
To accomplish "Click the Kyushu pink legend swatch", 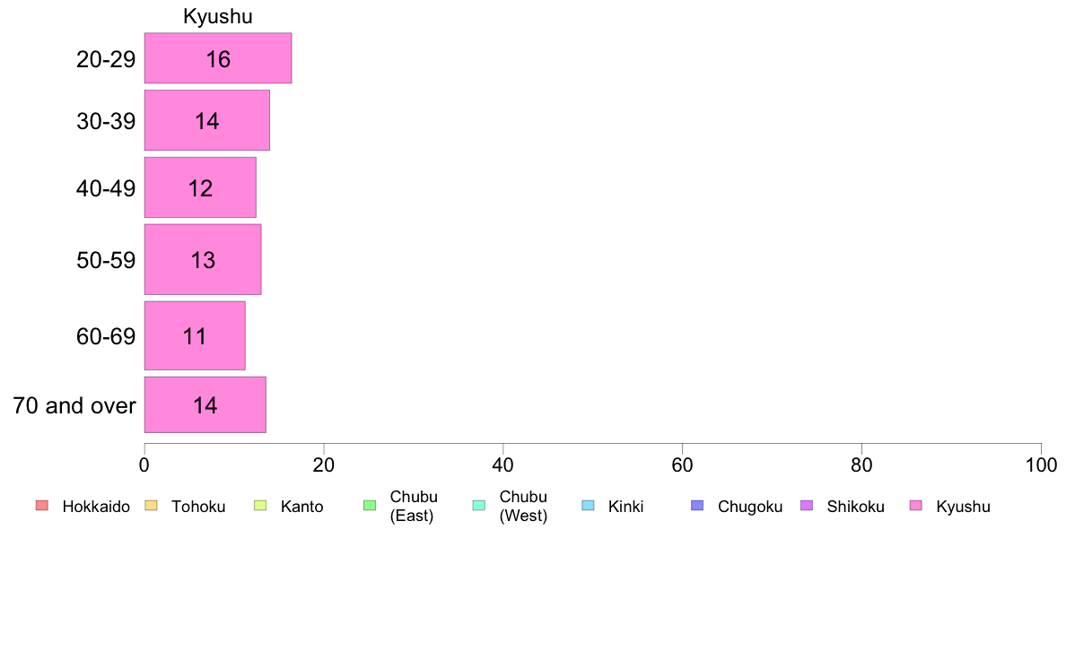I will click(916, 506).
